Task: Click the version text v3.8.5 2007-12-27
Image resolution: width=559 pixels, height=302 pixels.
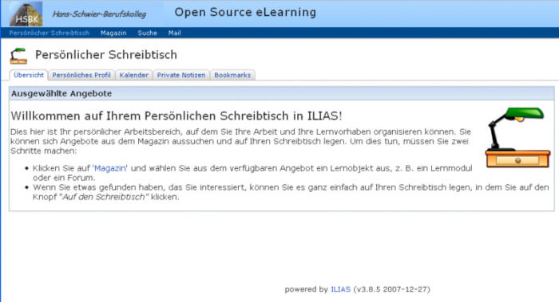Action: [x=391, y=289]
